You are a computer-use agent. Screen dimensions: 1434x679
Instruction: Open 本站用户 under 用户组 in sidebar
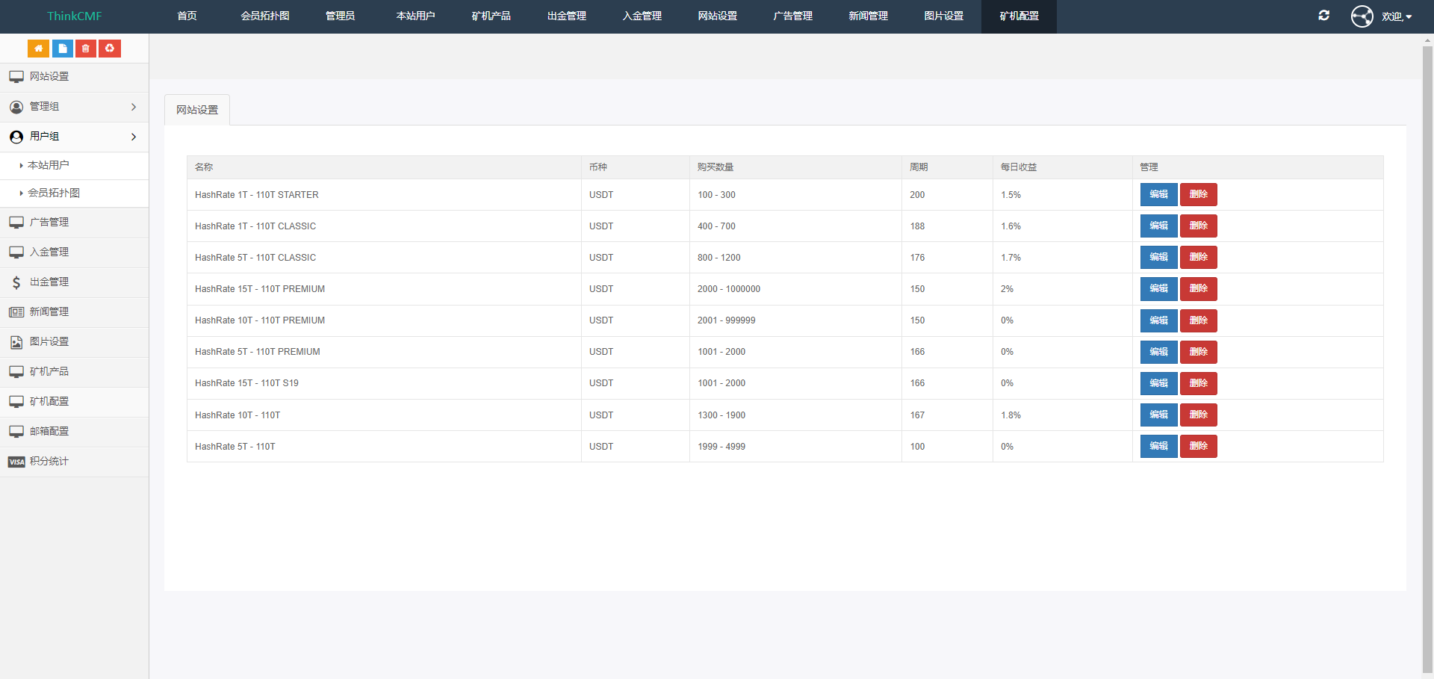pyautogui.click(x=49, y=165)
